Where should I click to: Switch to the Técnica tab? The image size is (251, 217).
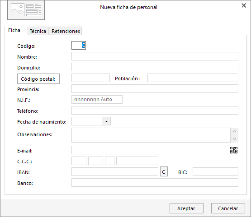pos(38,31)
